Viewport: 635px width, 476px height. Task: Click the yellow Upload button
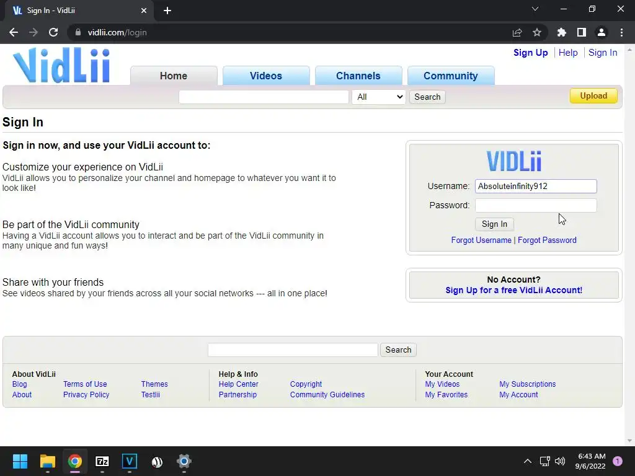(x=593, y=96)
